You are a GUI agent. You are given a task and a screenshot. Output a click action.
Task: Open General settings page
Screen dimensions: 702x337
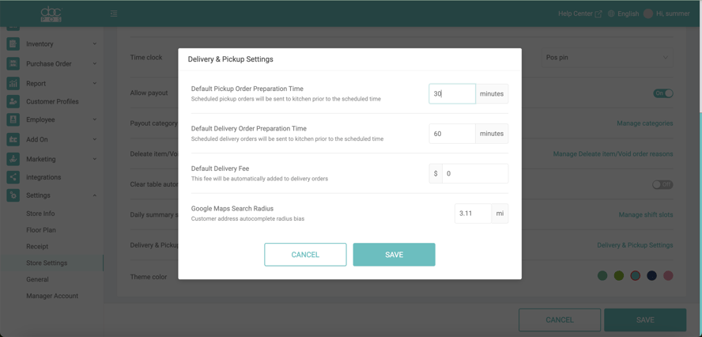tap(37, 279)
